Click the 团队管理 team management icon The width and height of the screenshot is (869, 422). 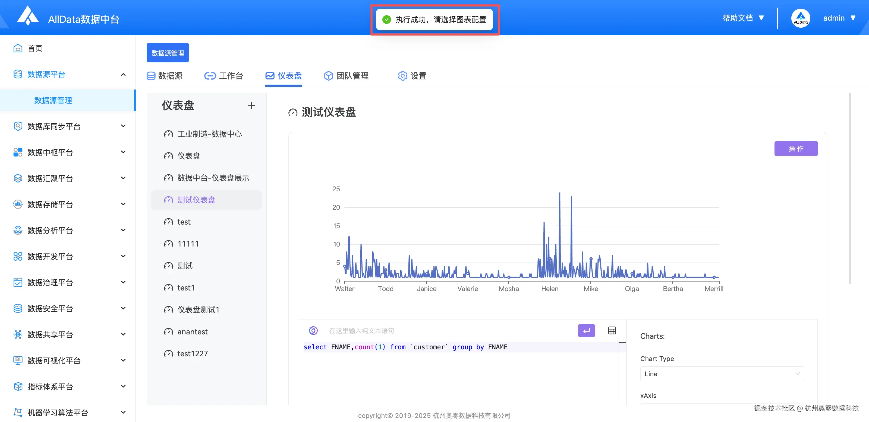(328, 76)
